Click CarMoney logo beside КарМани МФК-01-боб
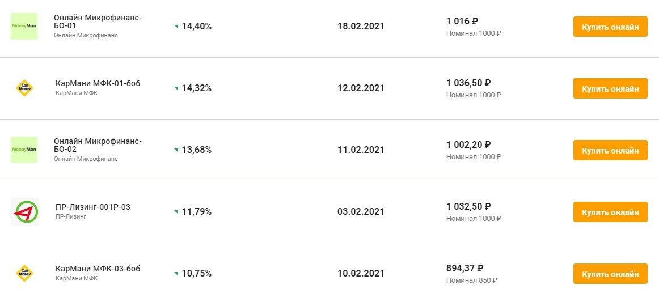Image resolution: width=659 pixels, height=302 pixels. coord(24,88)
